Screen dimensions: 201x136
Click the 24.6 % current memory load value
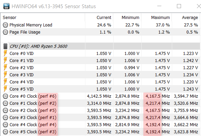click(x=104, y=25)
